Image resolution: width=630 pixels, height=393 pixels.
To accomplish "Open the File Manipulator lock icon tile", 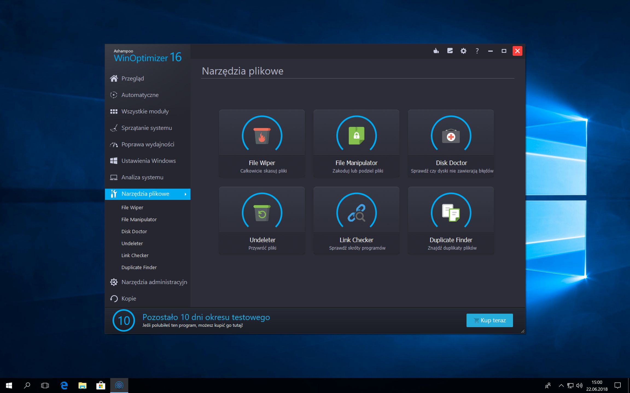I will tap(356, 136).
